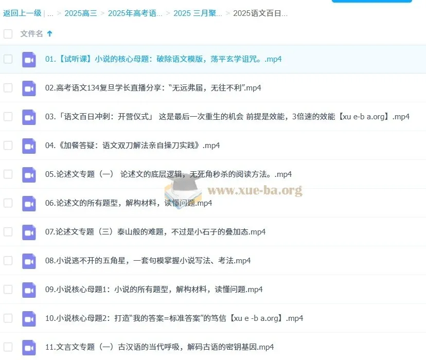Viewport: 426px width, 360px height.
Task: Click 返回上一级 to go back
Action: tap(21, 13)
